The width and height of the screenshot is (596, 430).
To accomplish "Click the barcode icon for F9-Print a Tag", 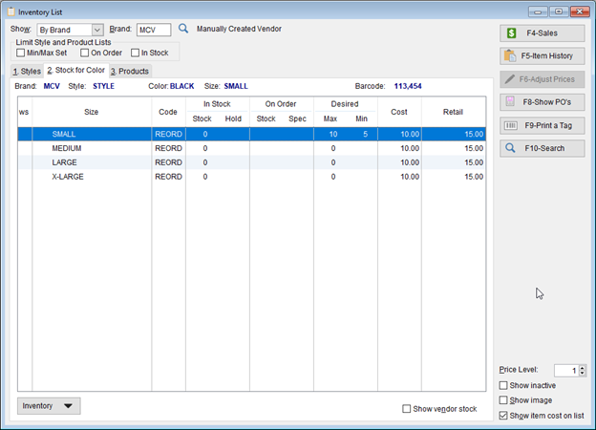I will (x=511, y=125).
